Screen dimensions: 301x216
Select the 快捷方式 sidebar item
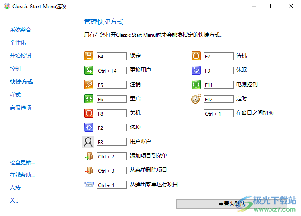21,82
